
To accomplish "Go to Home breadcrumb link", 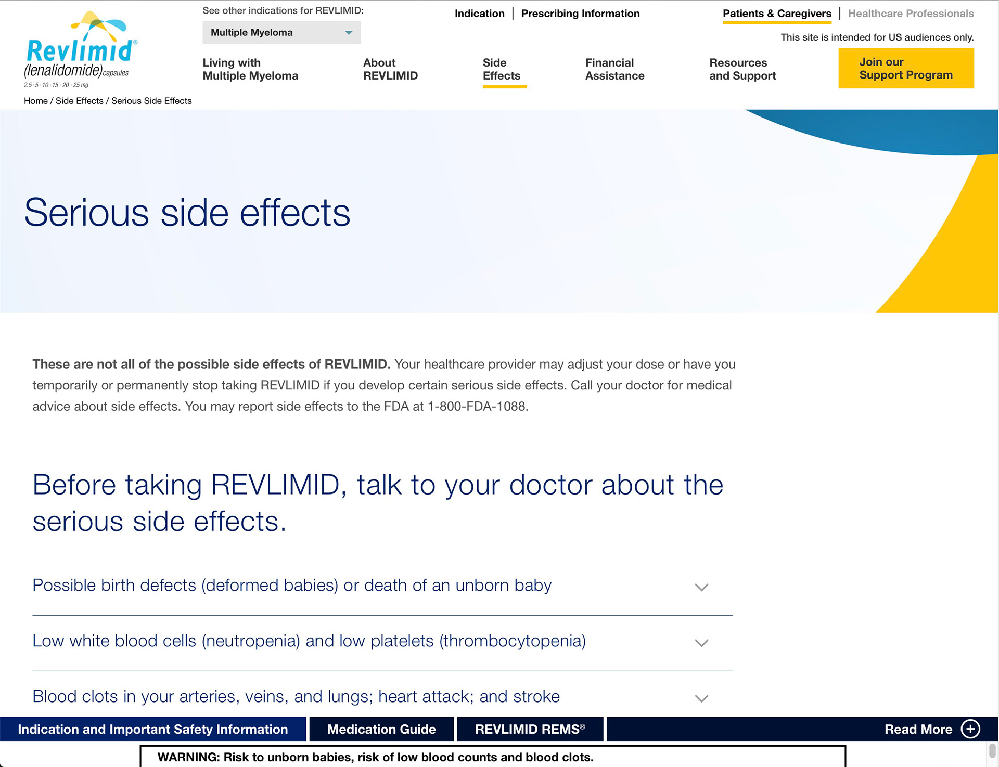I will click(36, 101).
